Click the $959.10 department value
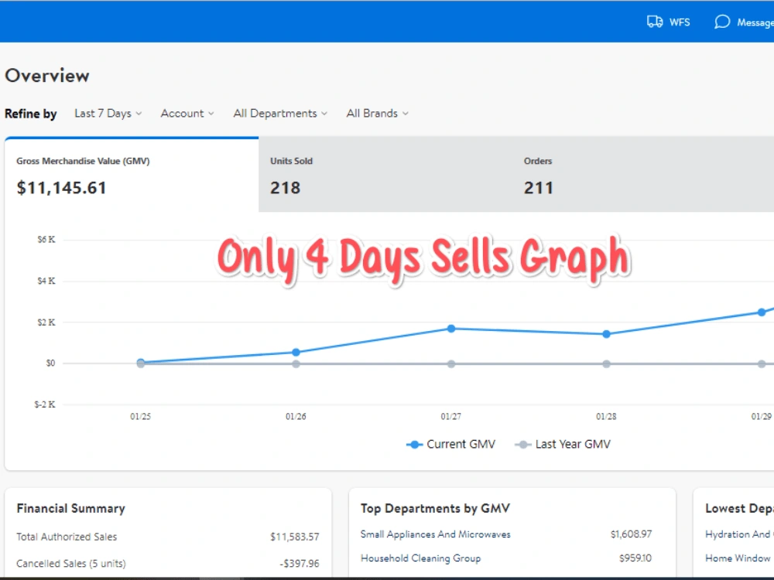Viewport: 774px width, 580px height. pos(635,558)
